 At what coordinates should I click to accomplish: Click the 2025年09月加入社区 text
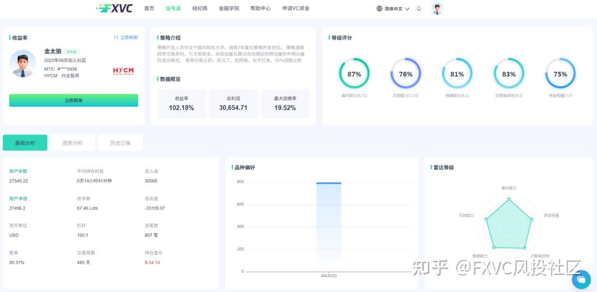coord(65,60)
